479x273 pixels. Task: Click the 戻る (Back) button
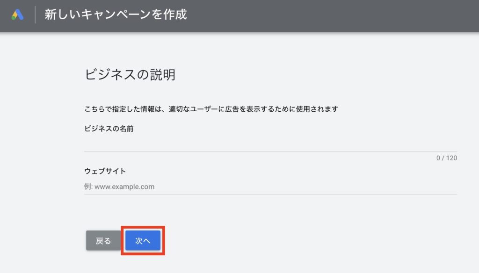[x=103, y=241]
